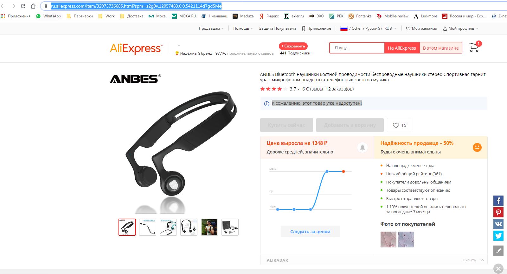This screenshot has height=274, width=507.
Task: Click the red Сохранить store button
Action: (x=293, y=46)
